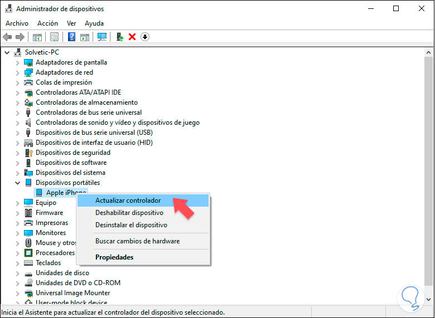Choose Buscar cambios de hardware option

143,241
